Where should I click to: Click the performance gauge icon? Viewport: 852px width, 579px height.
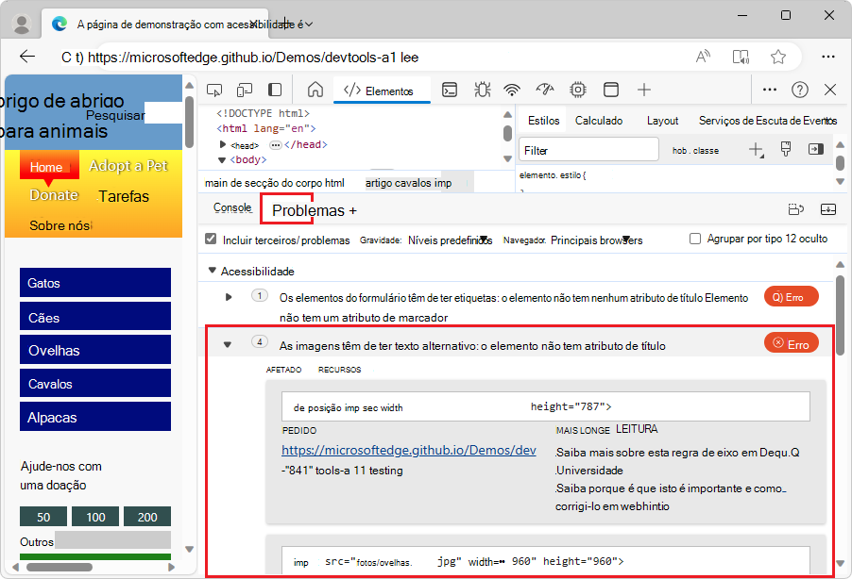coord(544,89)
